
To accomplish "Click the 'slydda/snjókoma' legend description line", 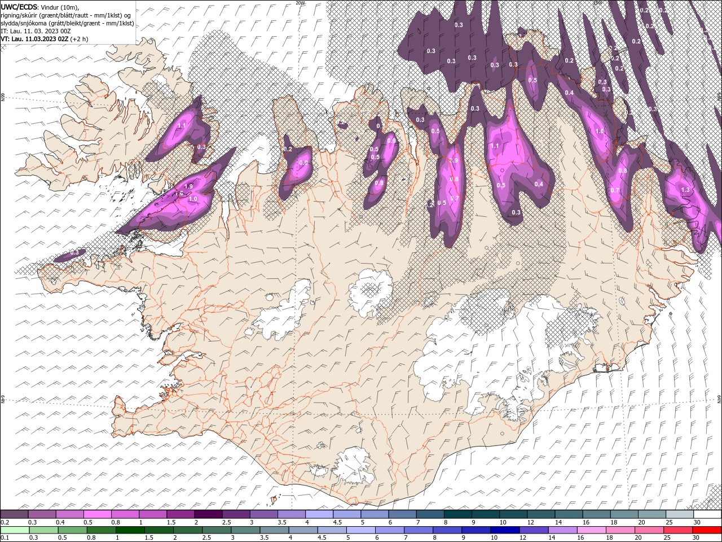I will coord(68,23).
